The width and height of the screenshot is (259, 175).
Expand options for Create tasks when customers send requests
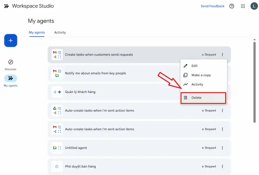pyautogui.click(x=222, y=55)
